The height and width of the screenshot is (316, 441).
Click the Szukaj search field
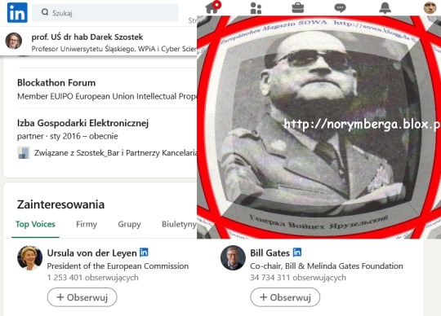tap(105, 12)
